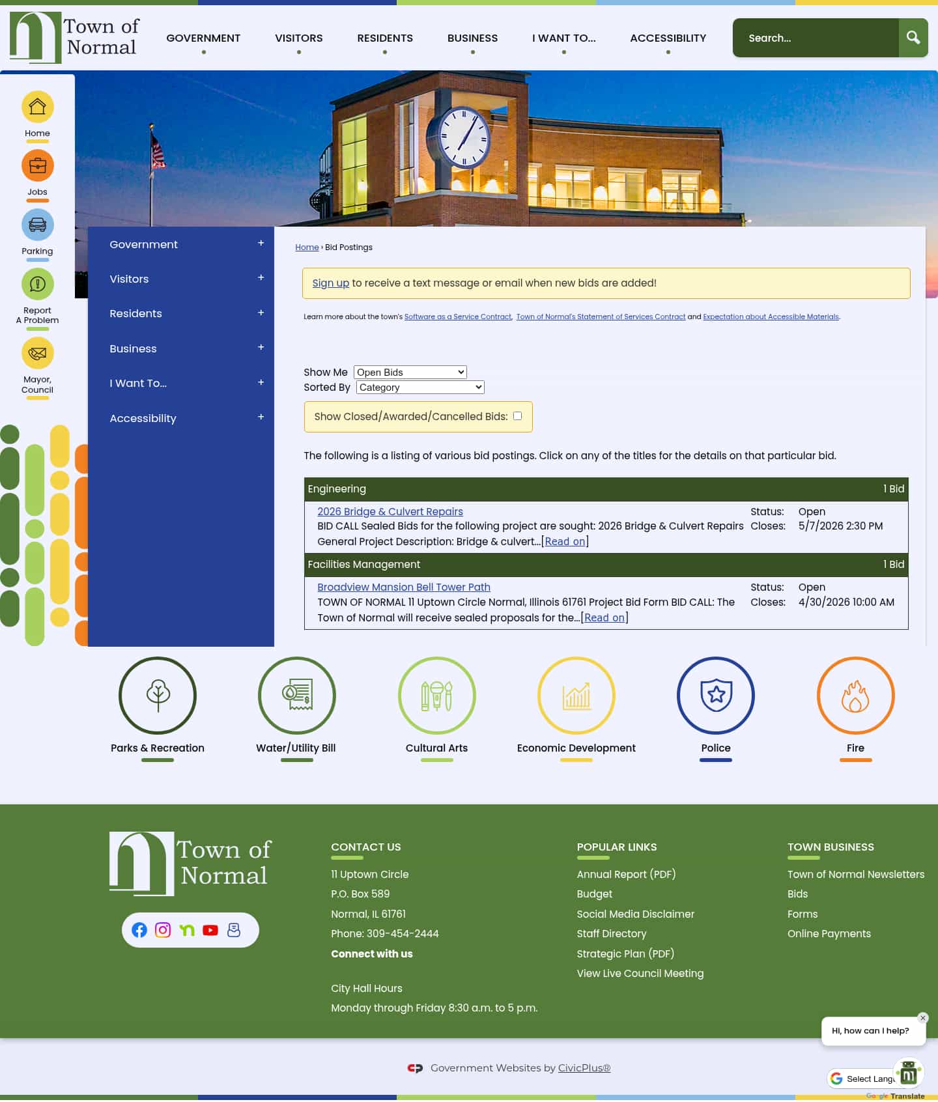
Task: Expand Accessibility in the side menu
Action: pos(261,417)
